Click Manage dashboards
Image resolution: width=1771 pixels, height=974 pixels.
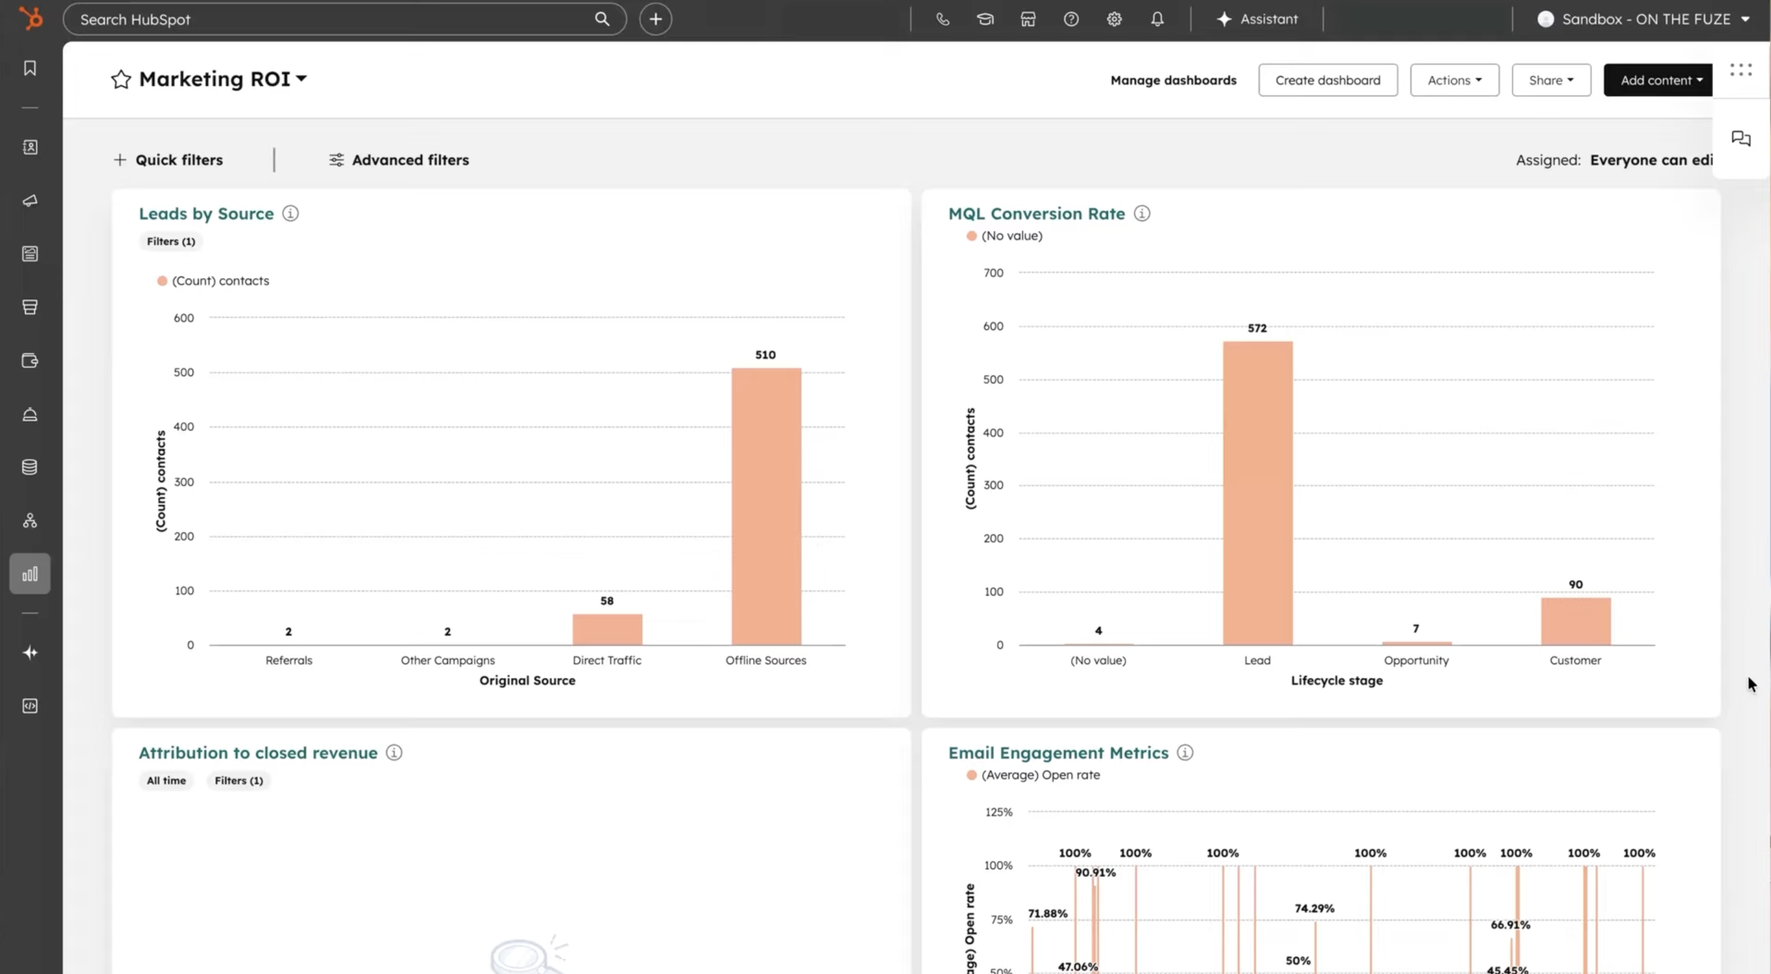pyautogui.click(x=1173, y=81)
